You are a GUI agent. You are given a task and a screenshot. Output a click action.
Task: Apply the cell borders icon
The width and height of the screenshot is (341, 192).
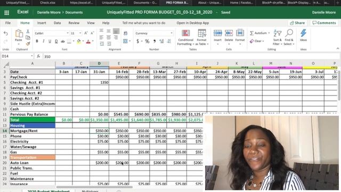[69, 41]
